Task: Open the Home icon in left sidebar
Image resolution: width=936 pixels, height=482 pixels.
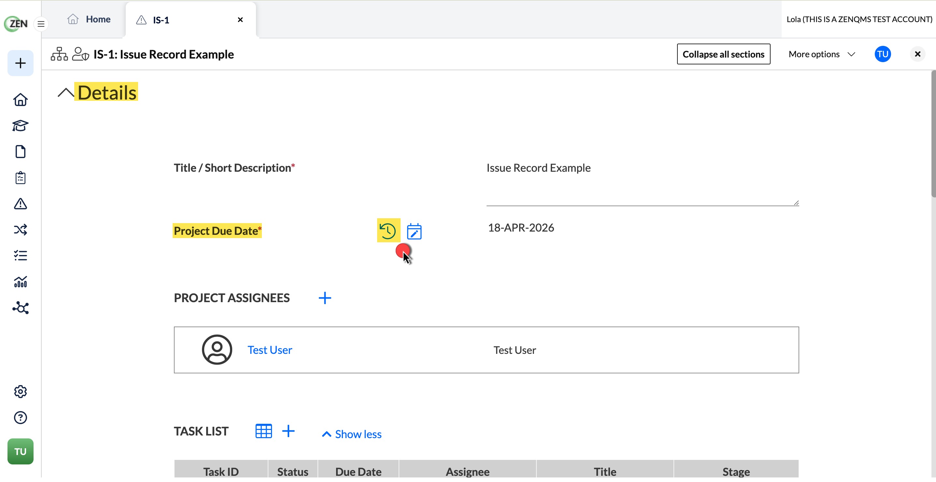Action: click(20, 100)
